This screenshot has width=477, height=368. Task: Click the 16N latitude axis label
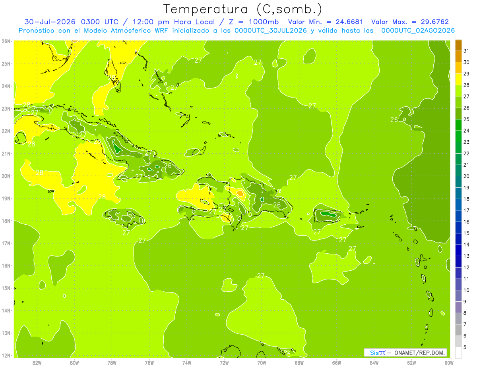pos(6,266)
